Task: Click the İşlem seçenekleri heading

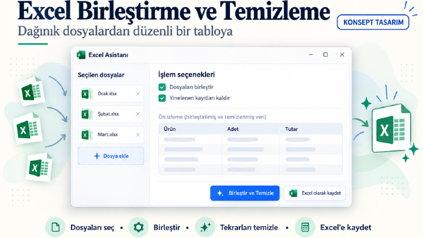Action: (186, 75)
